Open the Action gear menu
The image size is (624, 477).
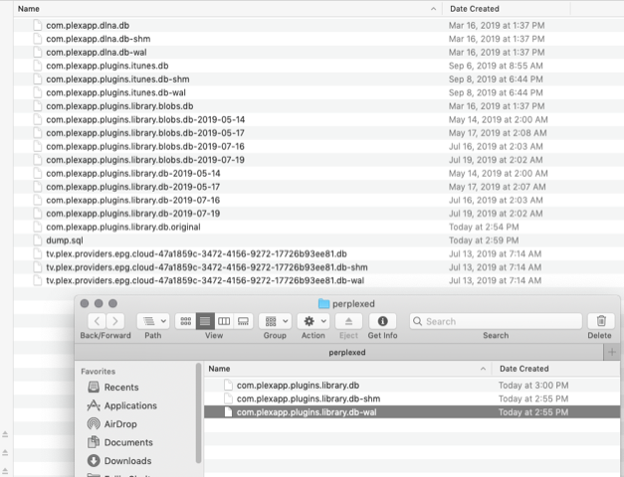pyautogui.click(x=313, y=321)
